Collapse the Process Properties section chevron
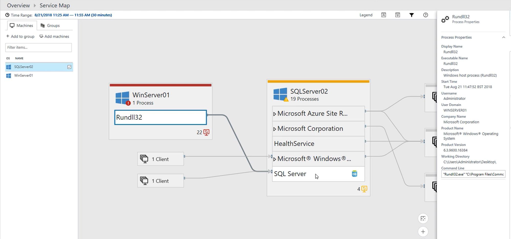The width and height of the screenshot is (511, 239). tap(504, 37)
